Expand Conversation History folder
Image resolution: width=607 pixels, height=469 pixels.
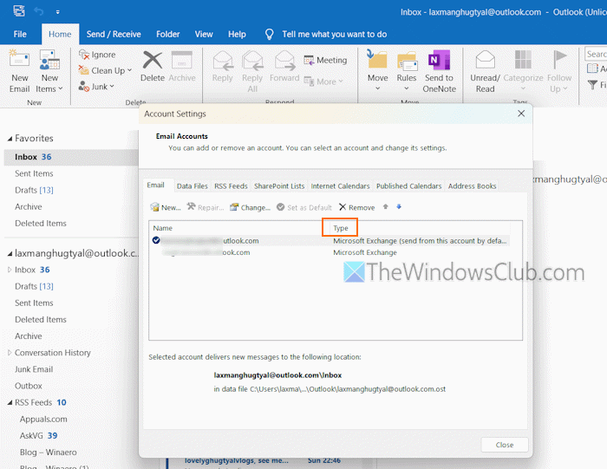click(x=10, y=353)
